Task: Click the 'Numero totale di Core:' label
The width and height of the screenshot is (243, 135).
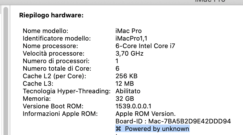Action: pyautogui.click(x=57, y=68)
